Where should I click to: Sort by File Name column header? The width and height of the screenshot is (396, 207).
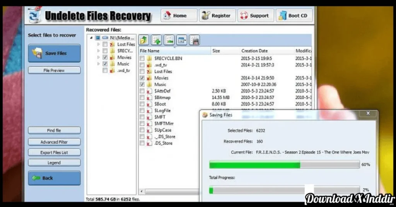tap(175, 51)
